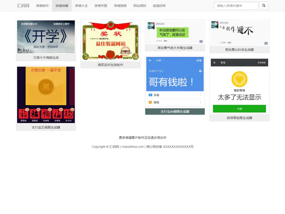Image resolution: width=285 pixels, height=214 pixels.
Task: Click inside the keyword search input box
Action: [235, 6]
